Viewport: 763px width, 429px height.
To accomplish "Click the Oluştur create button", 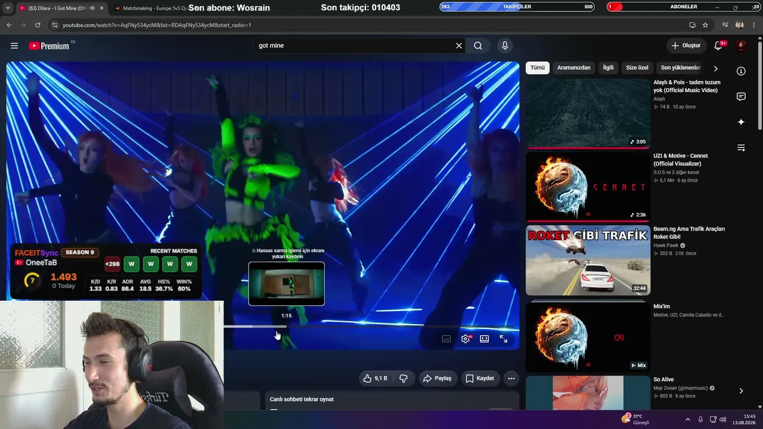I will click(686, 46).
